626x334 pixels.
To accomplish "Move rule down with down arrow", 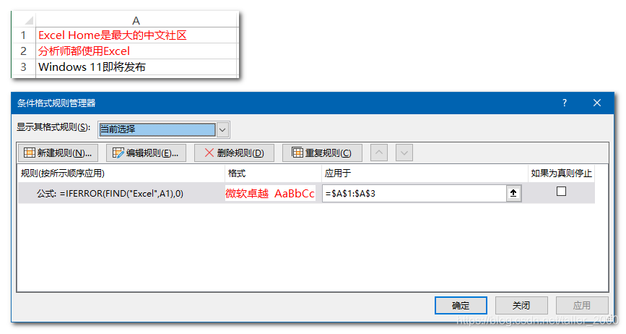I will tap(404, 153).
